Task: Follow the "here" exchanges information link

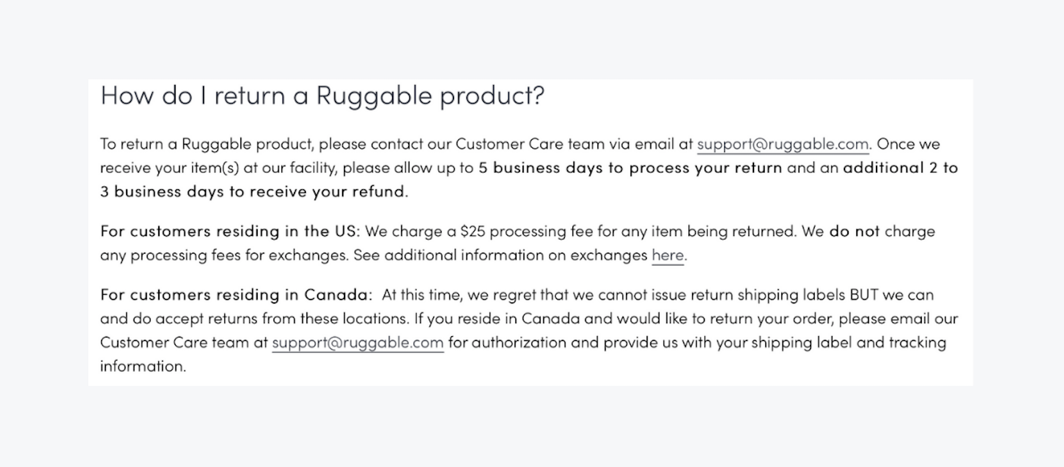Action: click(668, 255)
